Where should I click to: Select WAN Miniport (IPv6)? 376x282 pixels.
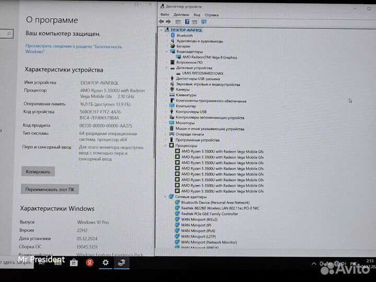click(198, 231)
